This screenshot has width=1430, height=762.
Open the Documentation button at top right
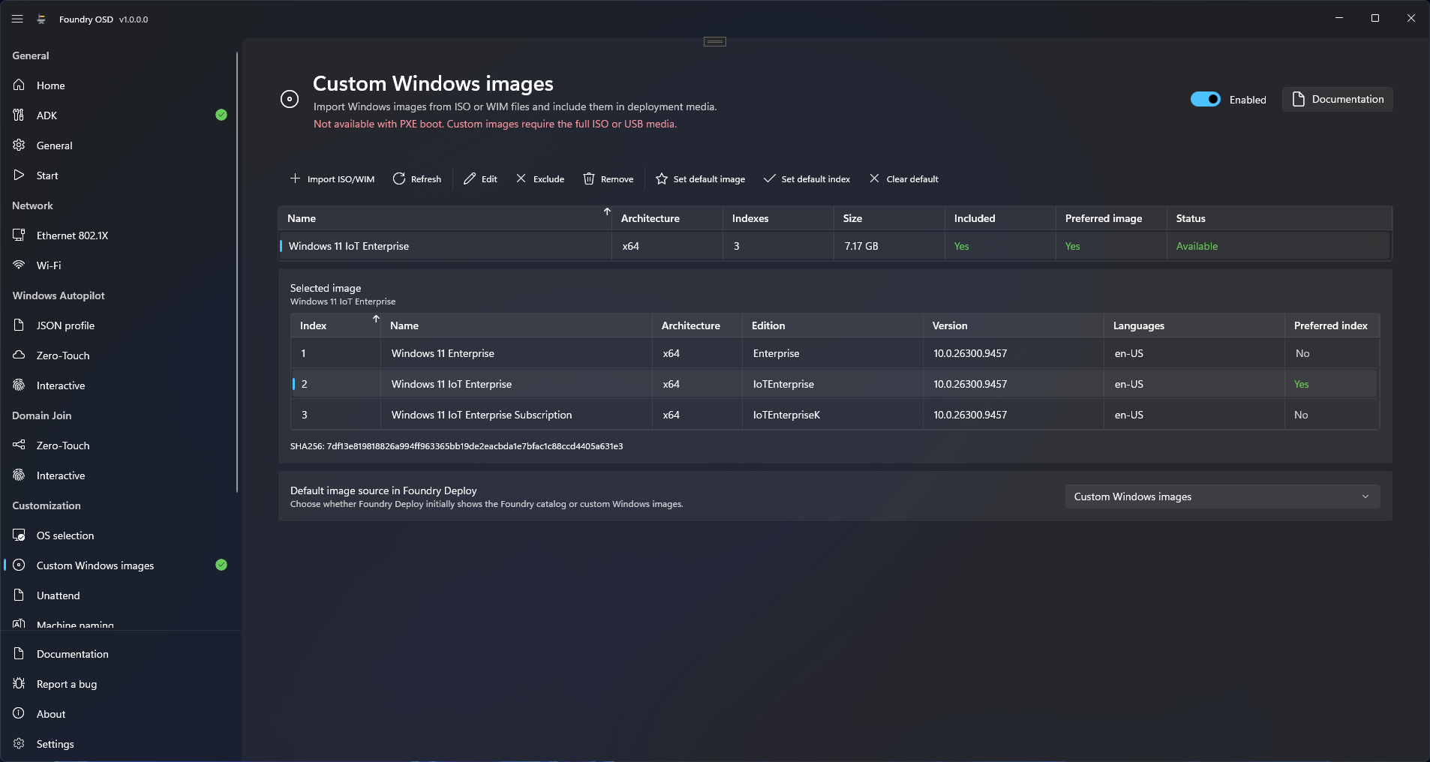coord(1338,99)
